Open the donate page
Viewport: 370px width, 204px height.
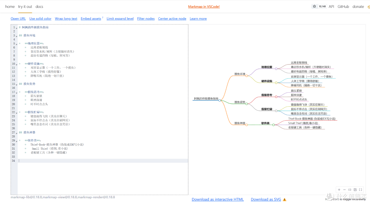click(358, 6)
